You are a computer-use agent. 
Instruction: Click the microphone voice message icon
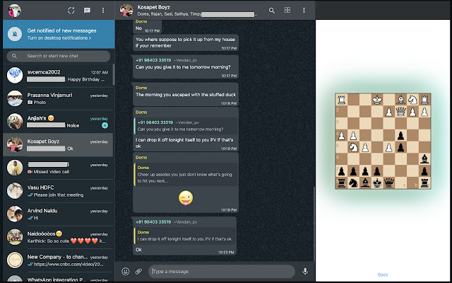305,272
